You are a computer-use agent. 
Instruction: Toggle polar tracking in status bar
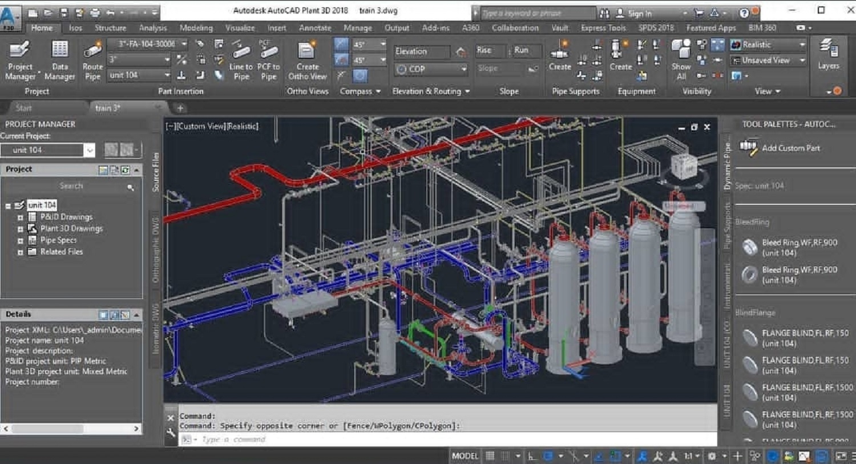point(548,456)
